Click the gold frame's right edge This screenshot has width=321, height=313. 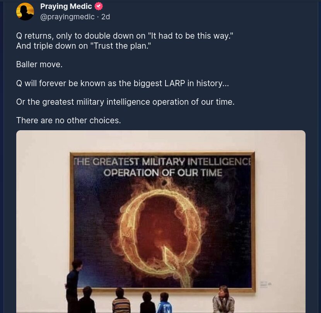[254, 224]
